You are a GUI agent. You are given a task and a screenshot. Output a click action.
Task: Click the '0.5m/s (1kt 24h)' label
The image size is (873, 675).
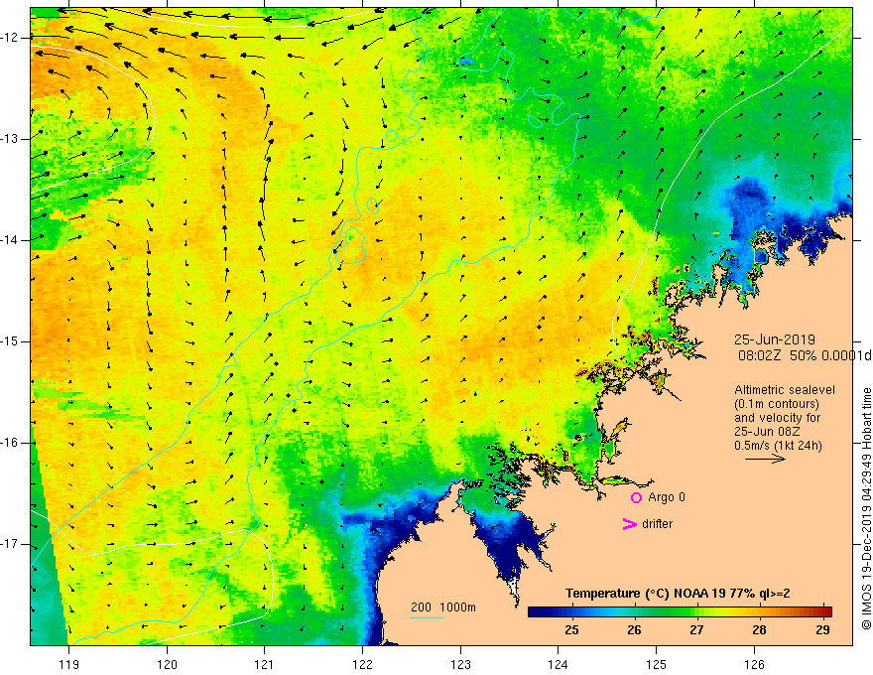pos(778,446)
